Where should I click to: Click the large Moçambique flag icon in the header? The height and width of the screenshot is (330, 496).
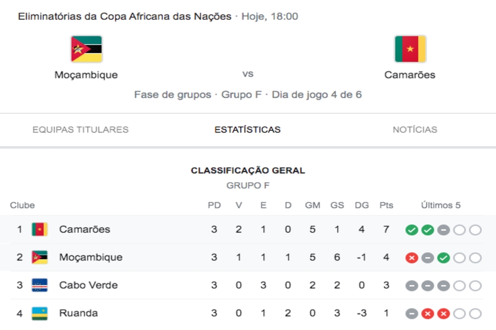pyautogui.click(x=87, y=49)
